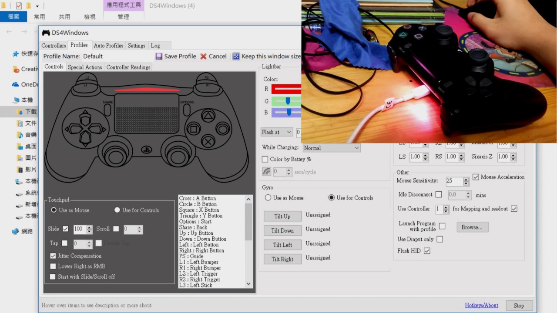Viewport: 557px width, 313px height.
Task: Enable Lower Right as RMB checkbox
Action: click(x=53, y=266)
